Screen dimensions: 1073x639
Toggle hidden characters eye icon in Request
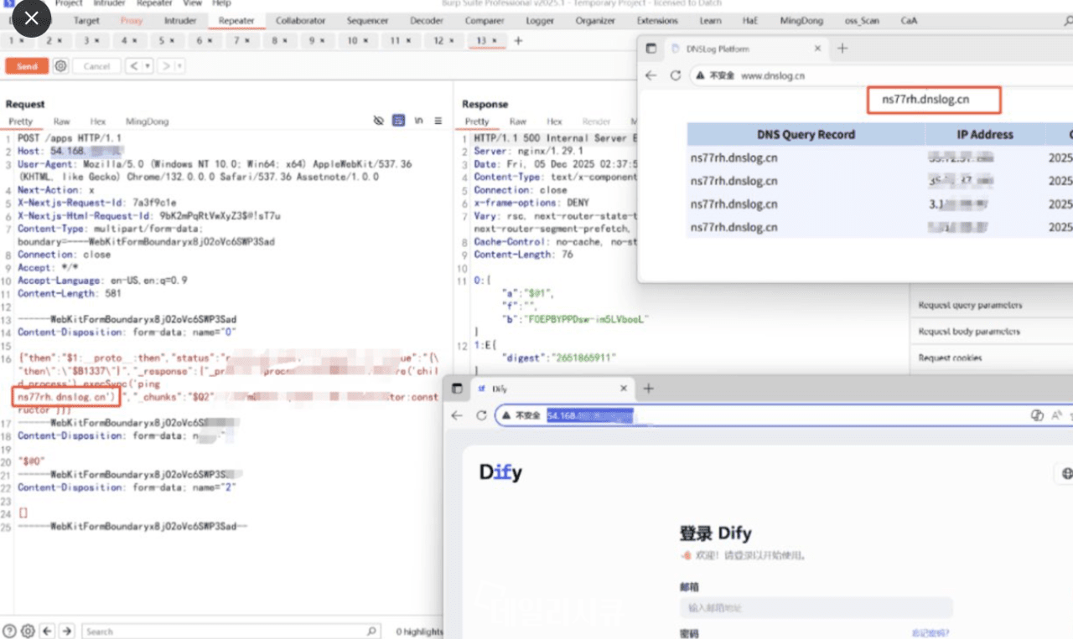tap(379, 121)
